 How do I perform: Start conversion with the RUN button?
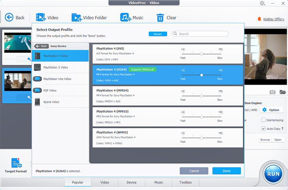coord(273,174)
